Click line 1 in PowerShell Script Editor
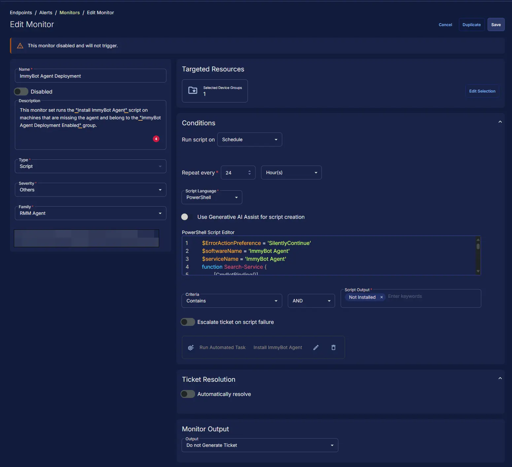Screen dimensions: 512x467 click(256, 243)
